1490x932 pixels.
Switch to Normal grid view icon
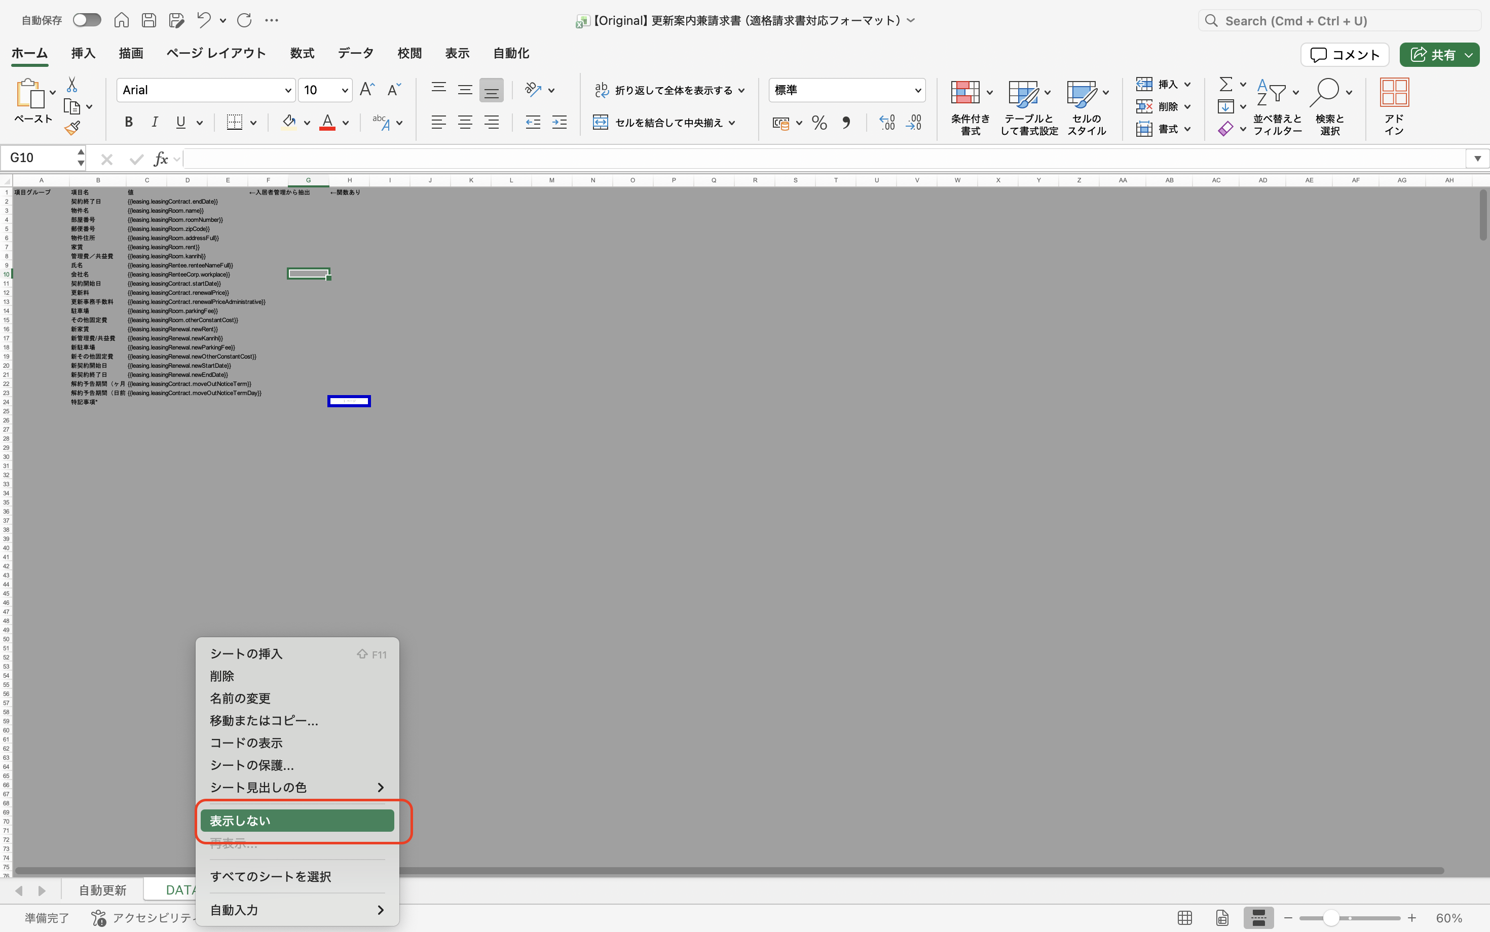pyautogui.click(x=1185, y=918)
